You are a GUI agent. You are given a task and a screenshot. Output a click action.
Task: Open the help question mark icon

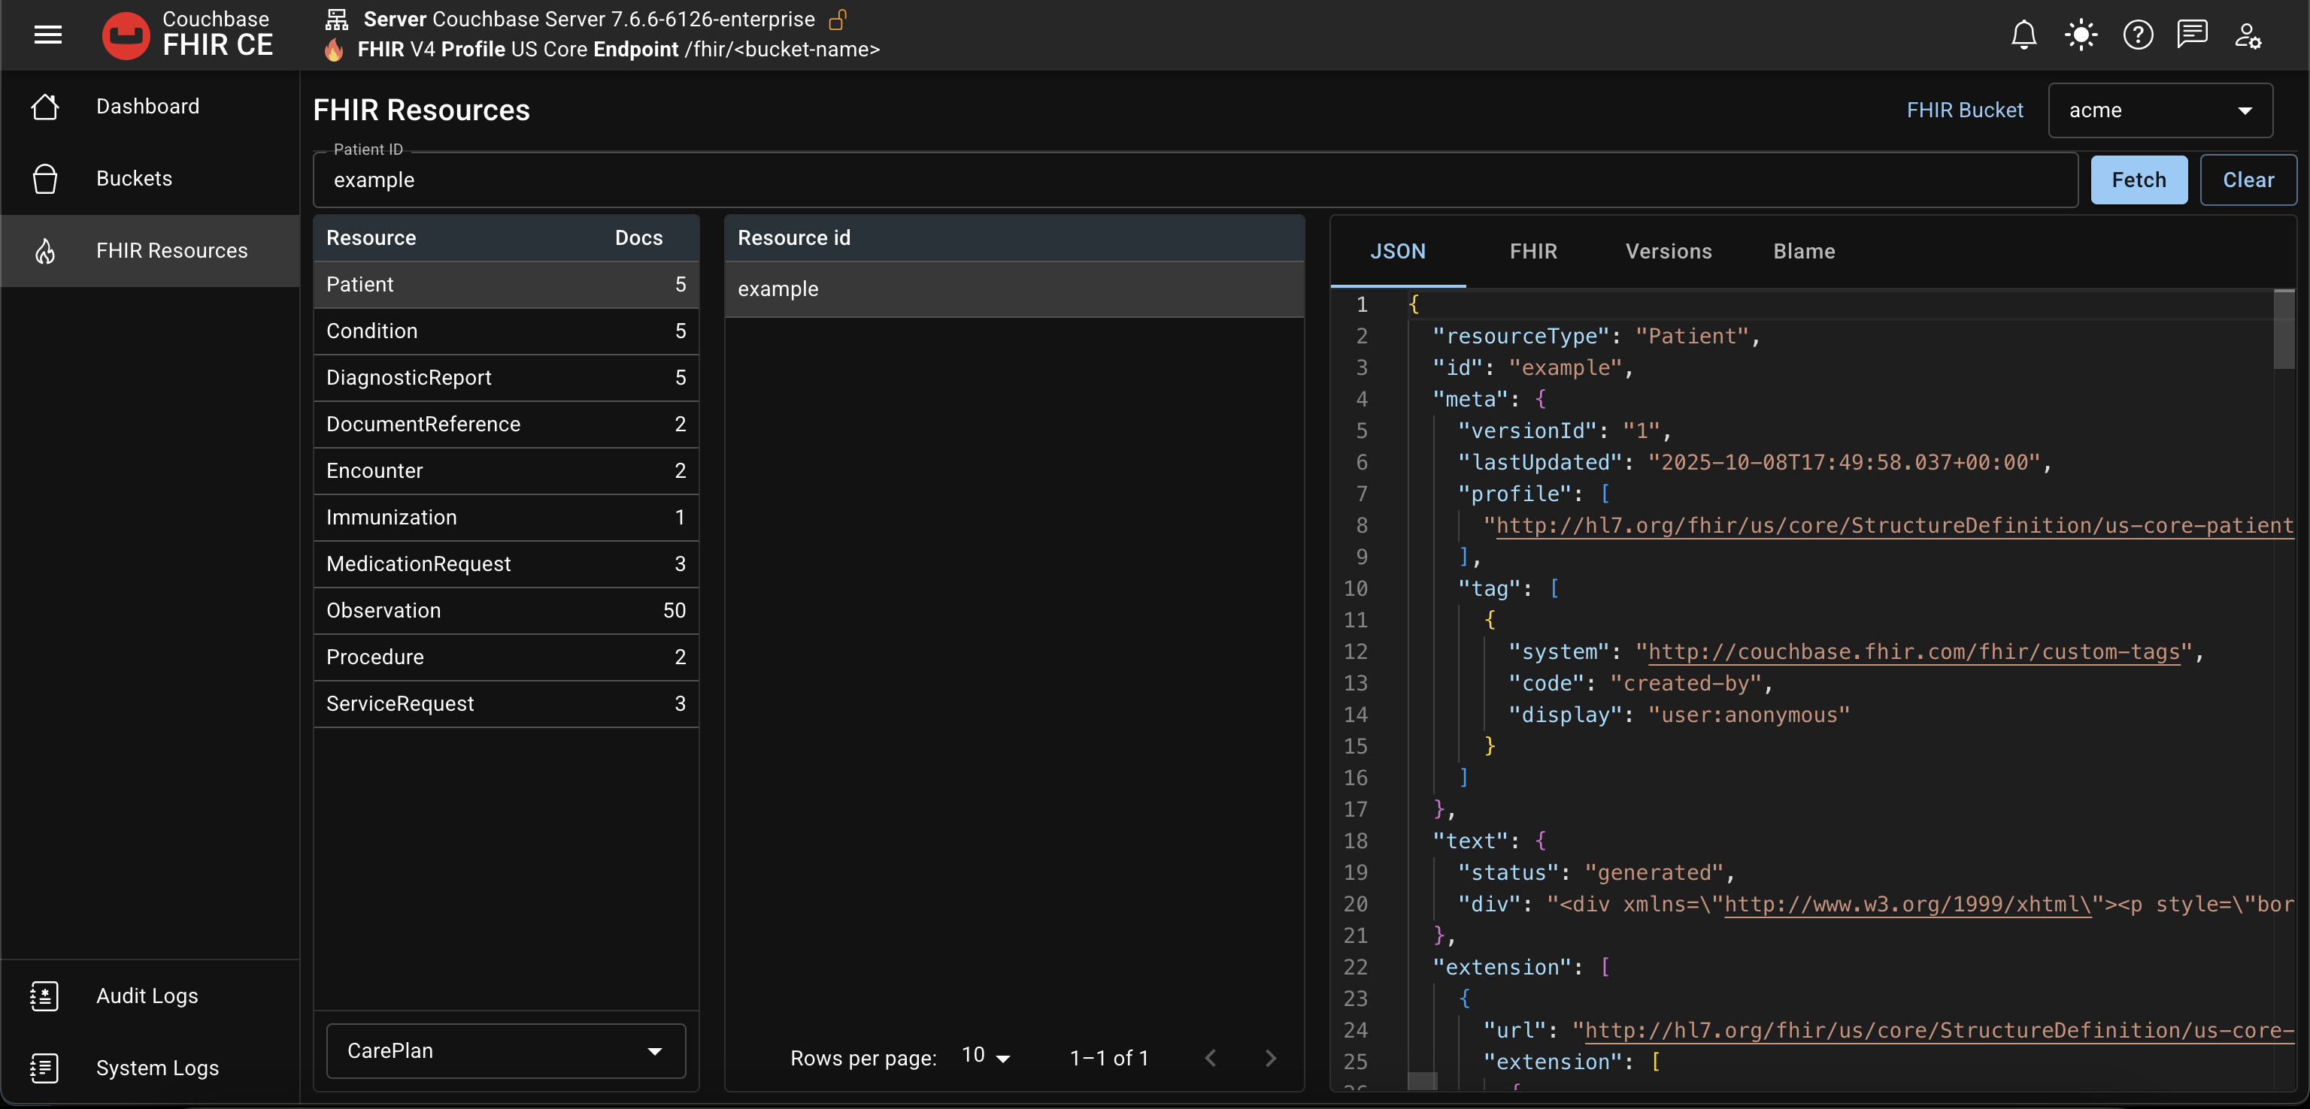pos(2138,35)
